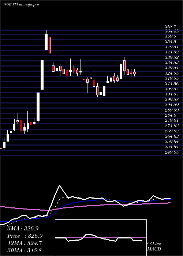
Task: Click the 319.55 price axis label
Action: point(171,78)
